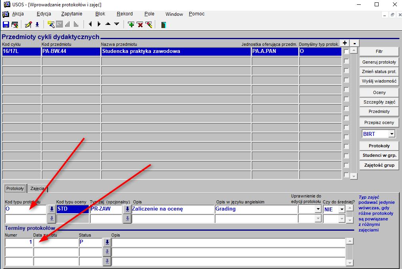Image resolution: width=402 pixels, height=269 pixels.
Task: Tick the fourth row checkbox in the subjects grid
Action: tap(347, 80)
